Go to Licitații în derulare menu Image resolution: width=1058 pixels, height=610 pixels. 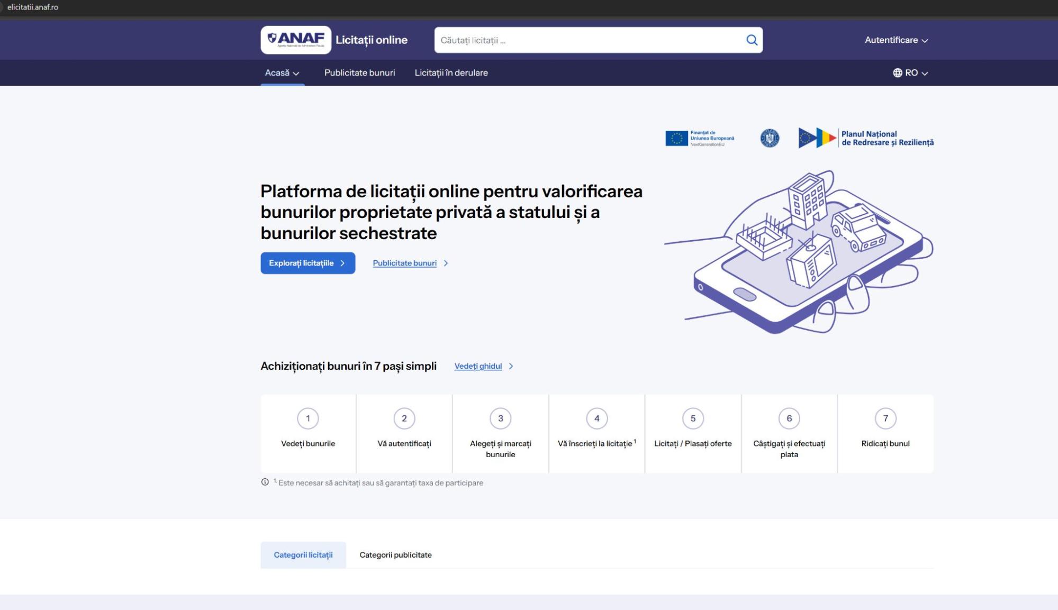[451, 73]
